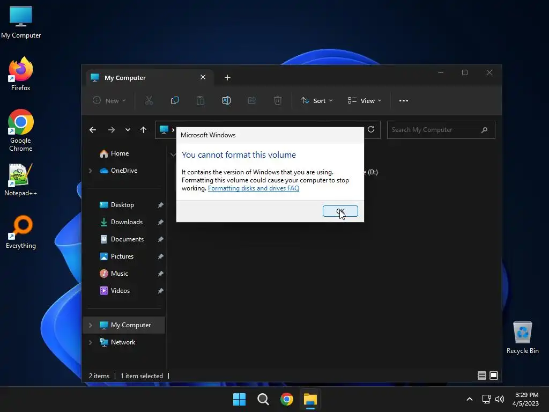Image resolution: width=549 pixels, height=412 pixels.
Task: Click the search magnifier in Explorer
Action: tap(485, 130)
